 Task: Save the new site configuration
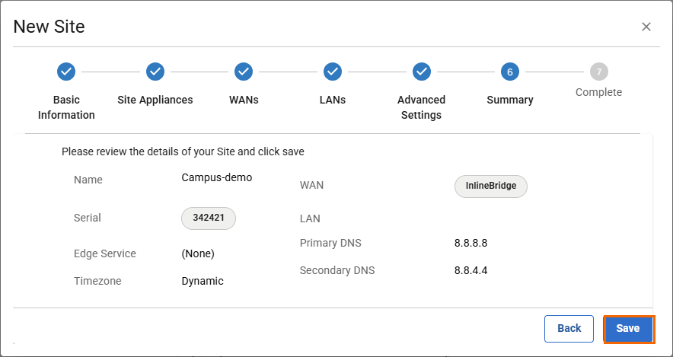click(x=628, y=329)
